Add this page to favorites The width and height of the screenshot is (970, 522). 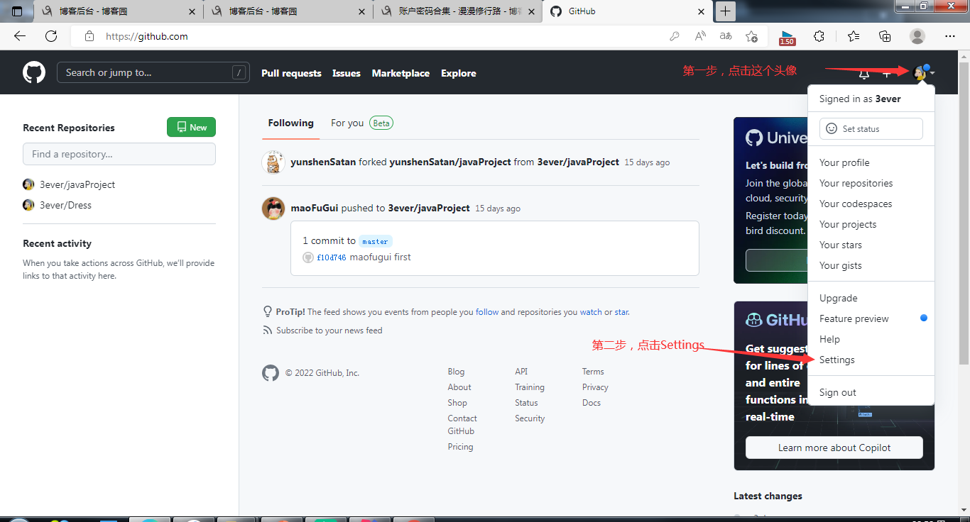(751, 36)
